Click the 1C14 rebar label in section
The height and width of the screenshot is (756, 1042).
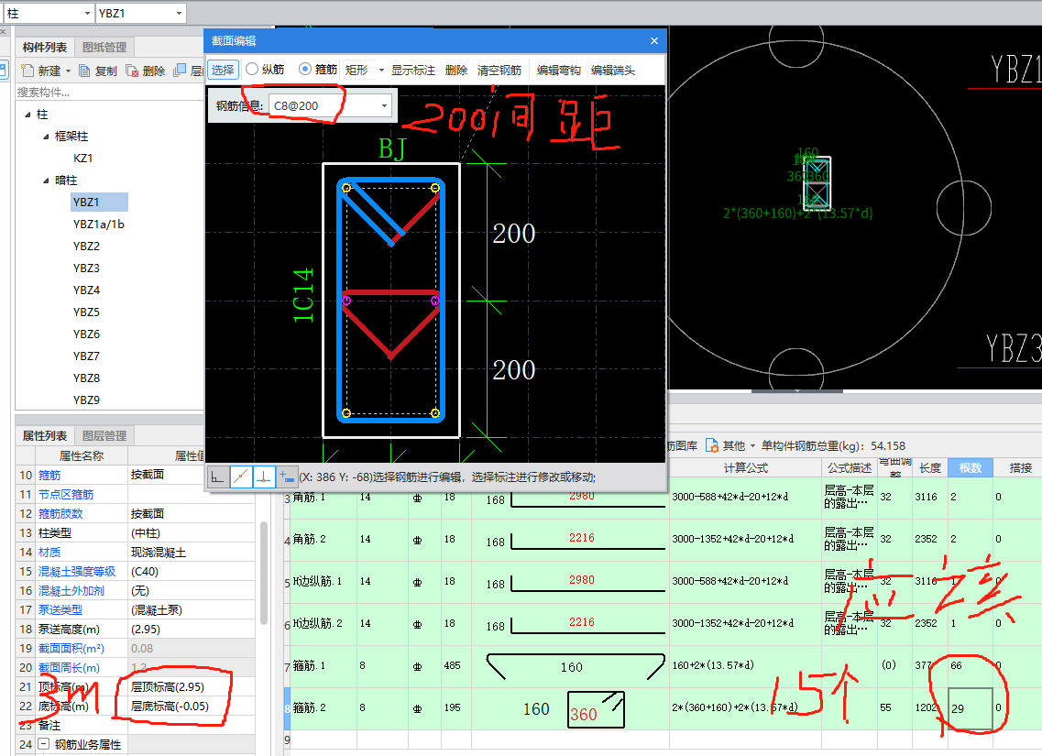coord(303,295)
